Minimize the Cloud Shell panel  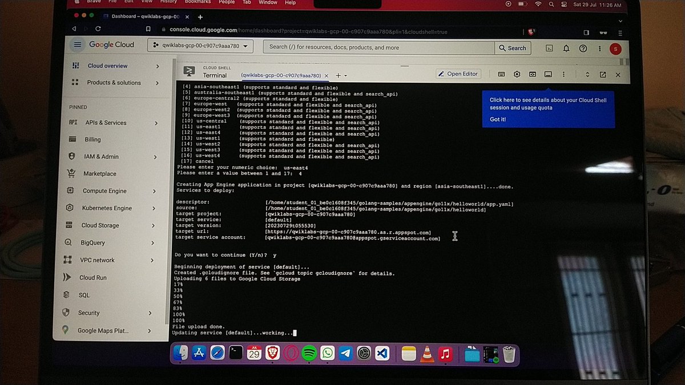click(x=548, y=75)
